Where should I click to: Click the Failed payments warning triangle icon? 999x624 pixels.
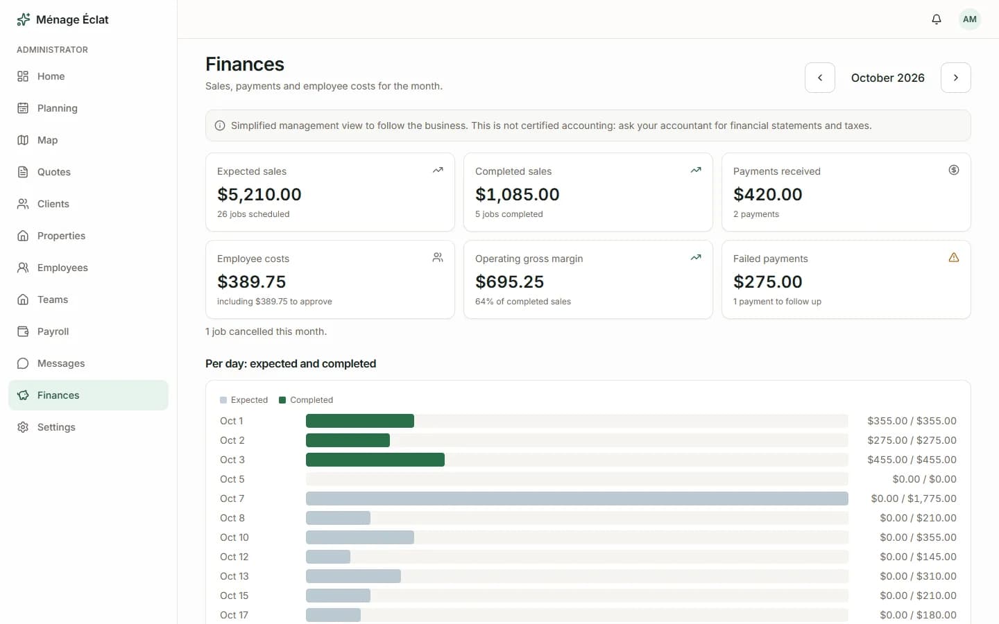(954, 257)
